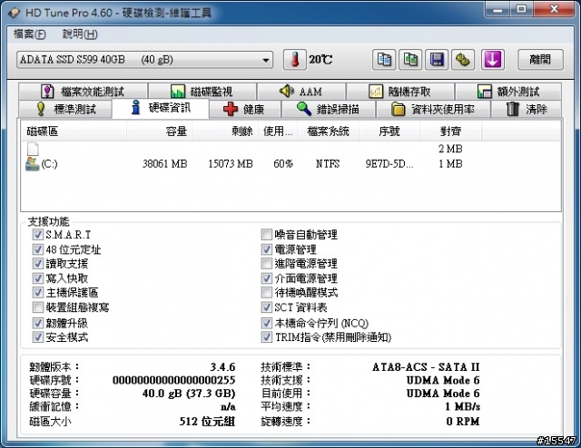581x448 pixels.
Task: Click the Windows drive icon for C:
Action: click(x=33, y=163)
